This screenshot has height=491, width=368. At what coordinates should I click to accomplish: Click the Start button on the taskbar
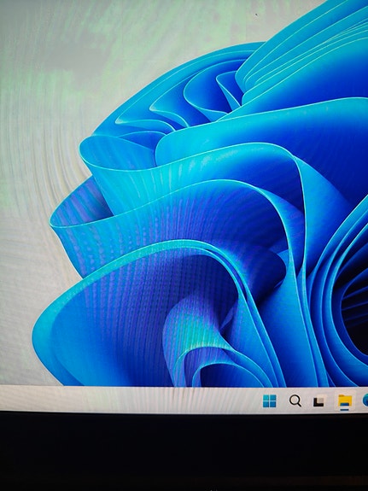click(x=269, y=400)
